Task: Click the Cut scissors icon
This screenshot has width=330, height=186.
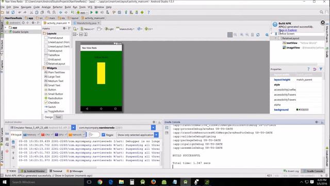Action: 31,12
